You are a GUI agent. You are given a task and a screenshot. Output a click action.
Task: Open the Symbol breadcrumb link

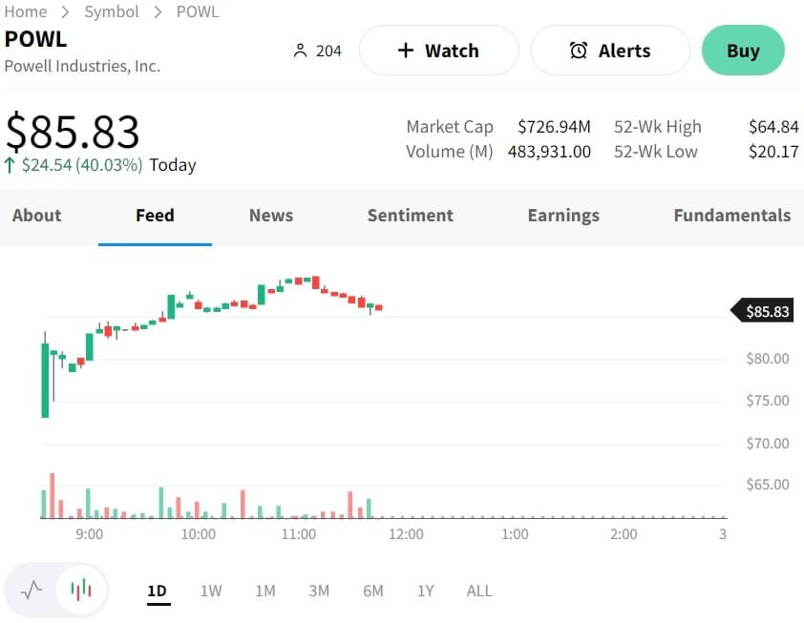[112, 12]
